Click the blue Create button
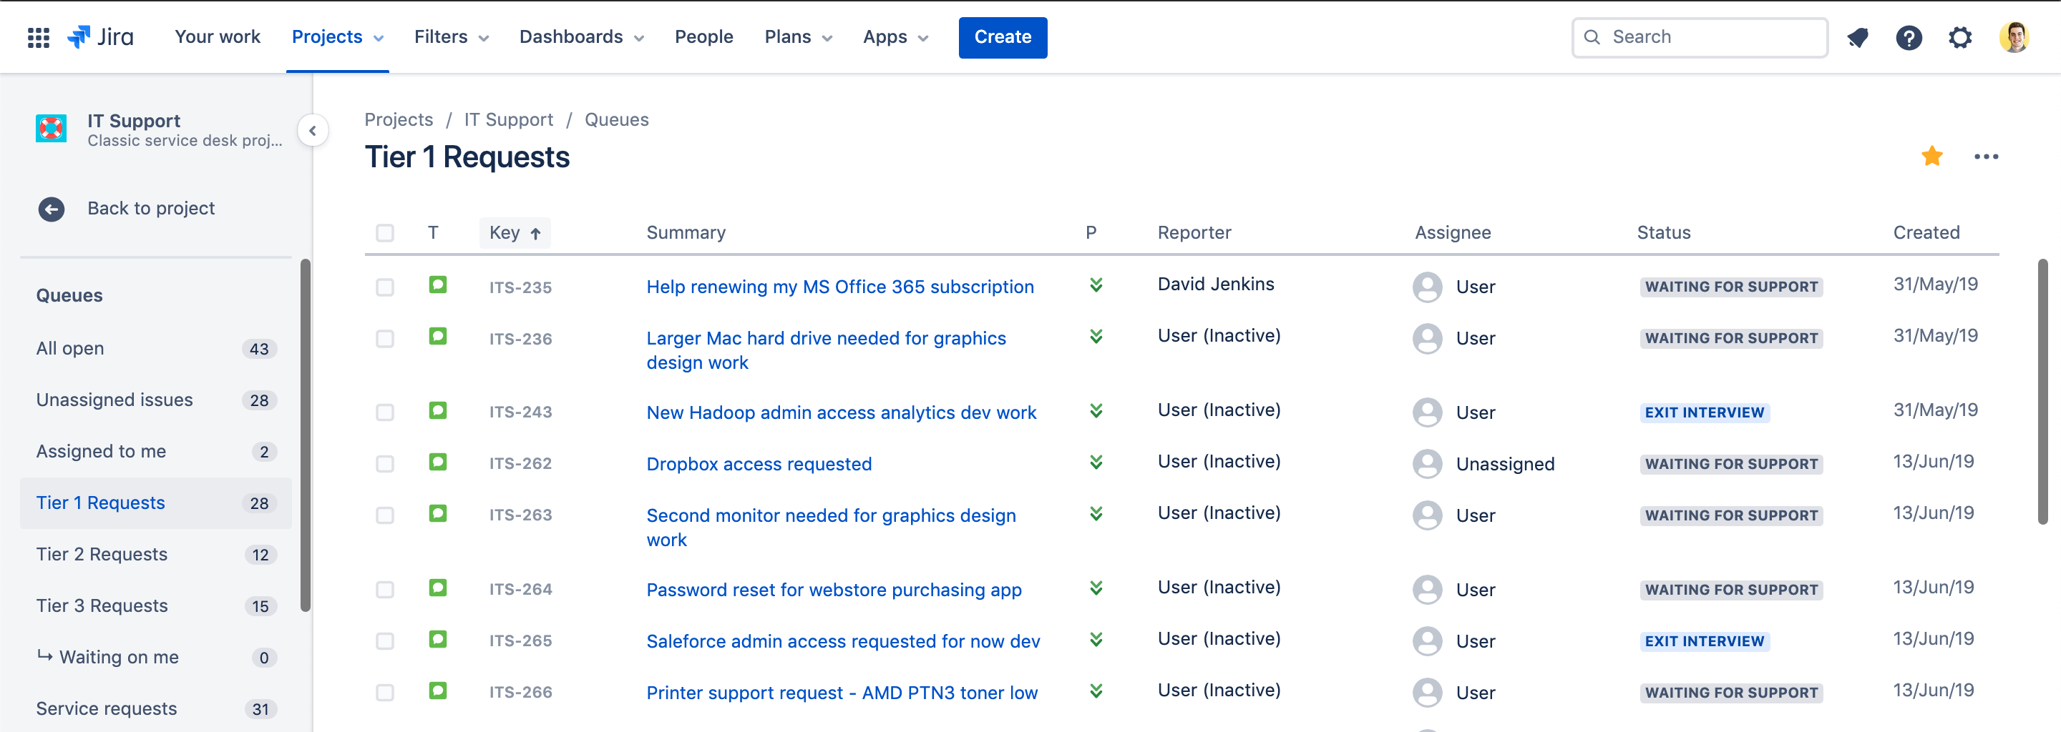This screenshot has height=732, width=2061. (1002, 38)
